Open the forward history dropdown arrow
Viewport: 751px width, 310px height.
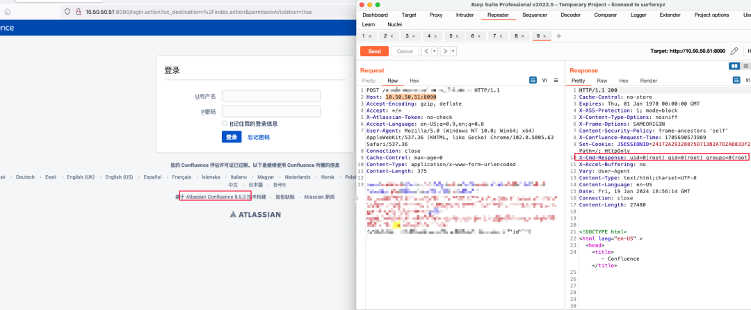453,51
